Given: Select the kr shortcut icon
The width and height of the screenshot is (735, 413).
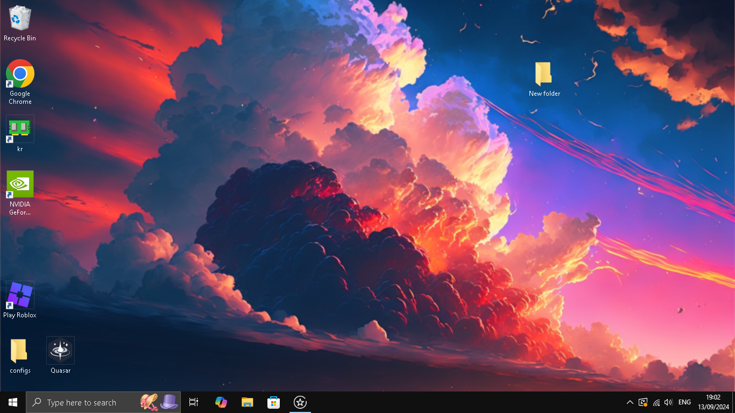Looking at the screenshot, I should point(20,134).
